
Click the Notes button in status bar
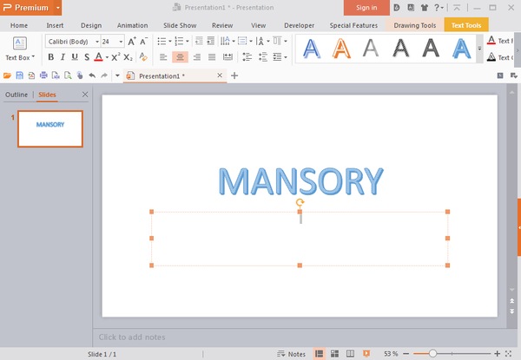click(292, 354)
